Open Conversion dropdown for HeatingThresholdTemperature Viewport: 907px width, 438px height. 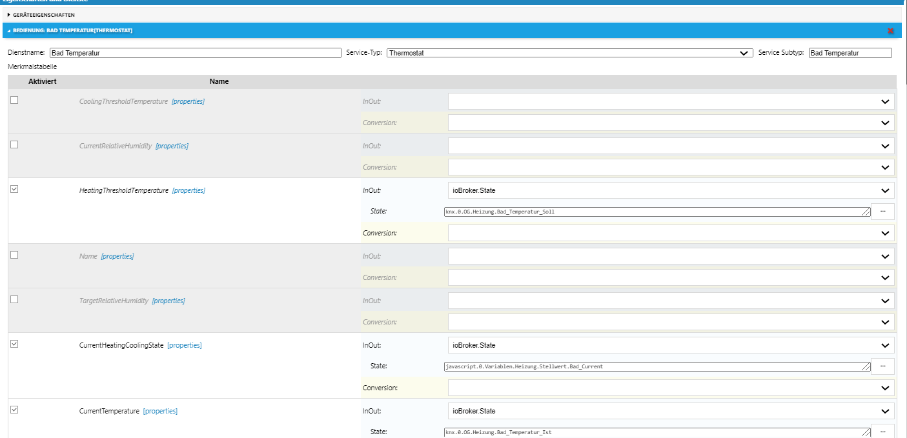tap(671, 233)
